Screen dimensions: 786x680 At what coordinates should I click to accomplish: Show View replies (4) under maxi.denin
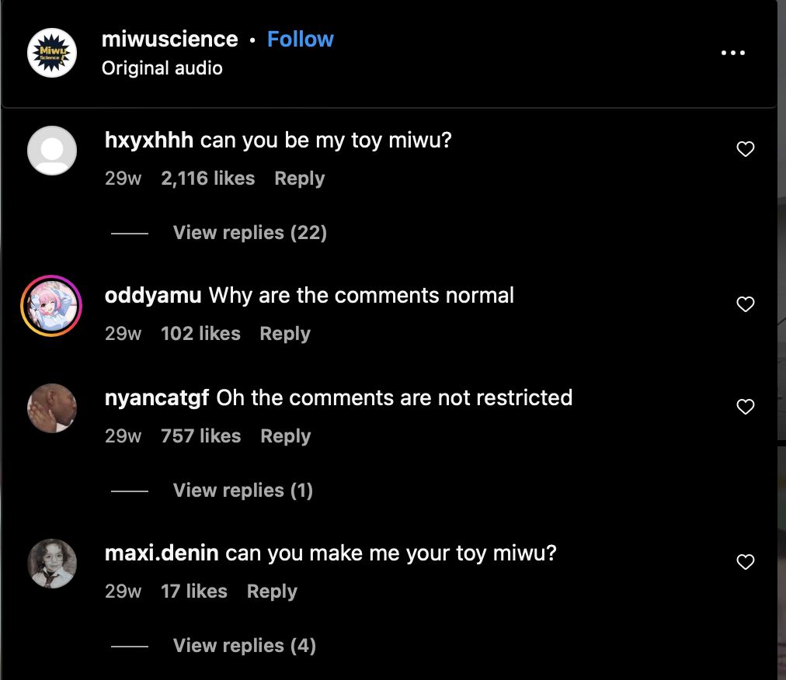tap(244, 646)
